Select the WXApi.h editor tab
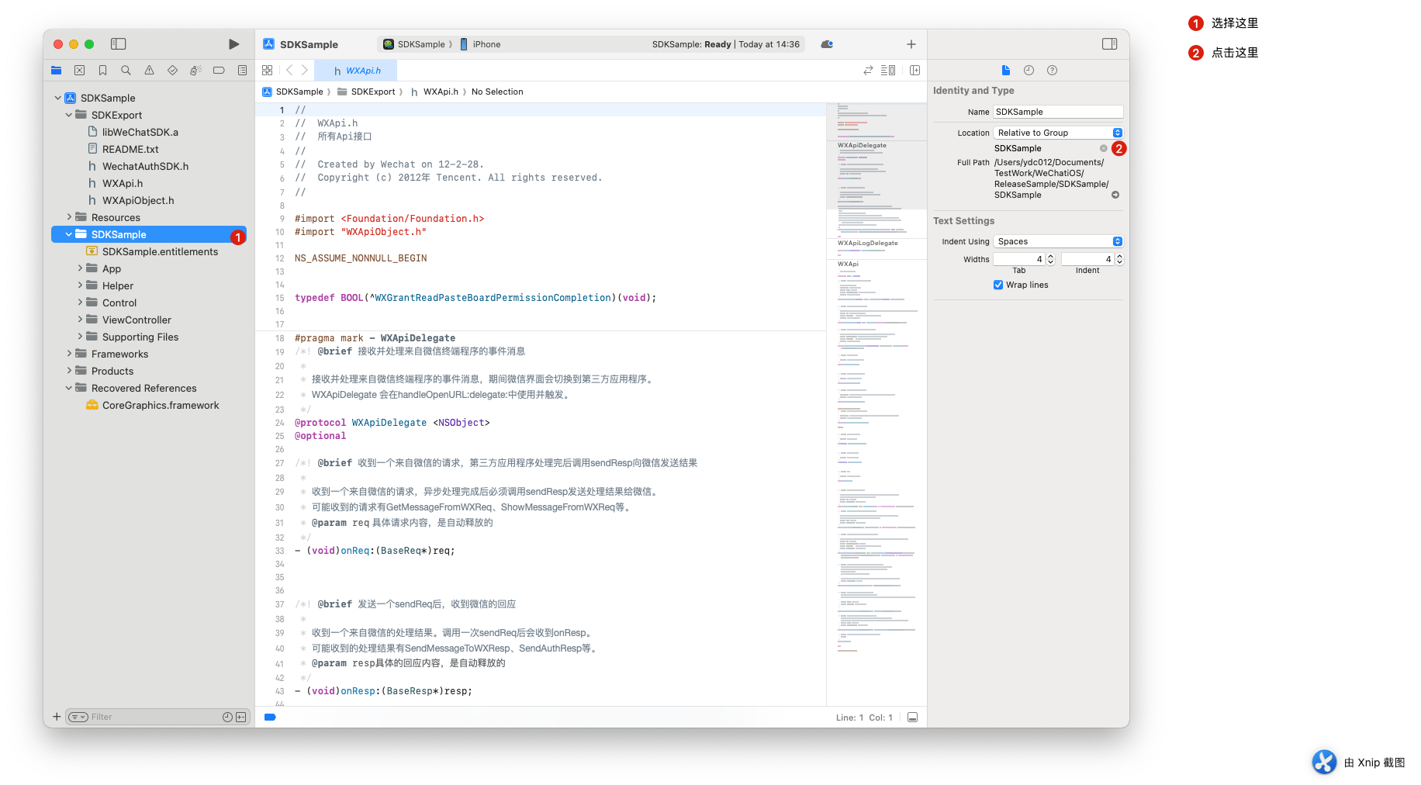 click(x=357, y=71)
